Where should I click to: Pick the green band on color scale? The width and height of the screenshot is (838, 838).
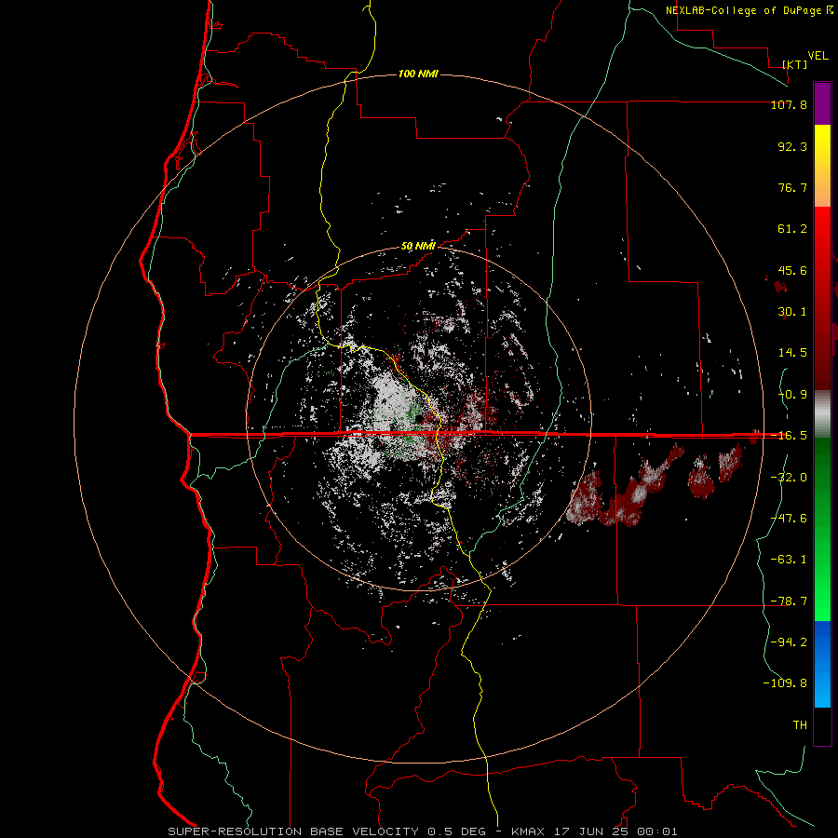(822, 529)
